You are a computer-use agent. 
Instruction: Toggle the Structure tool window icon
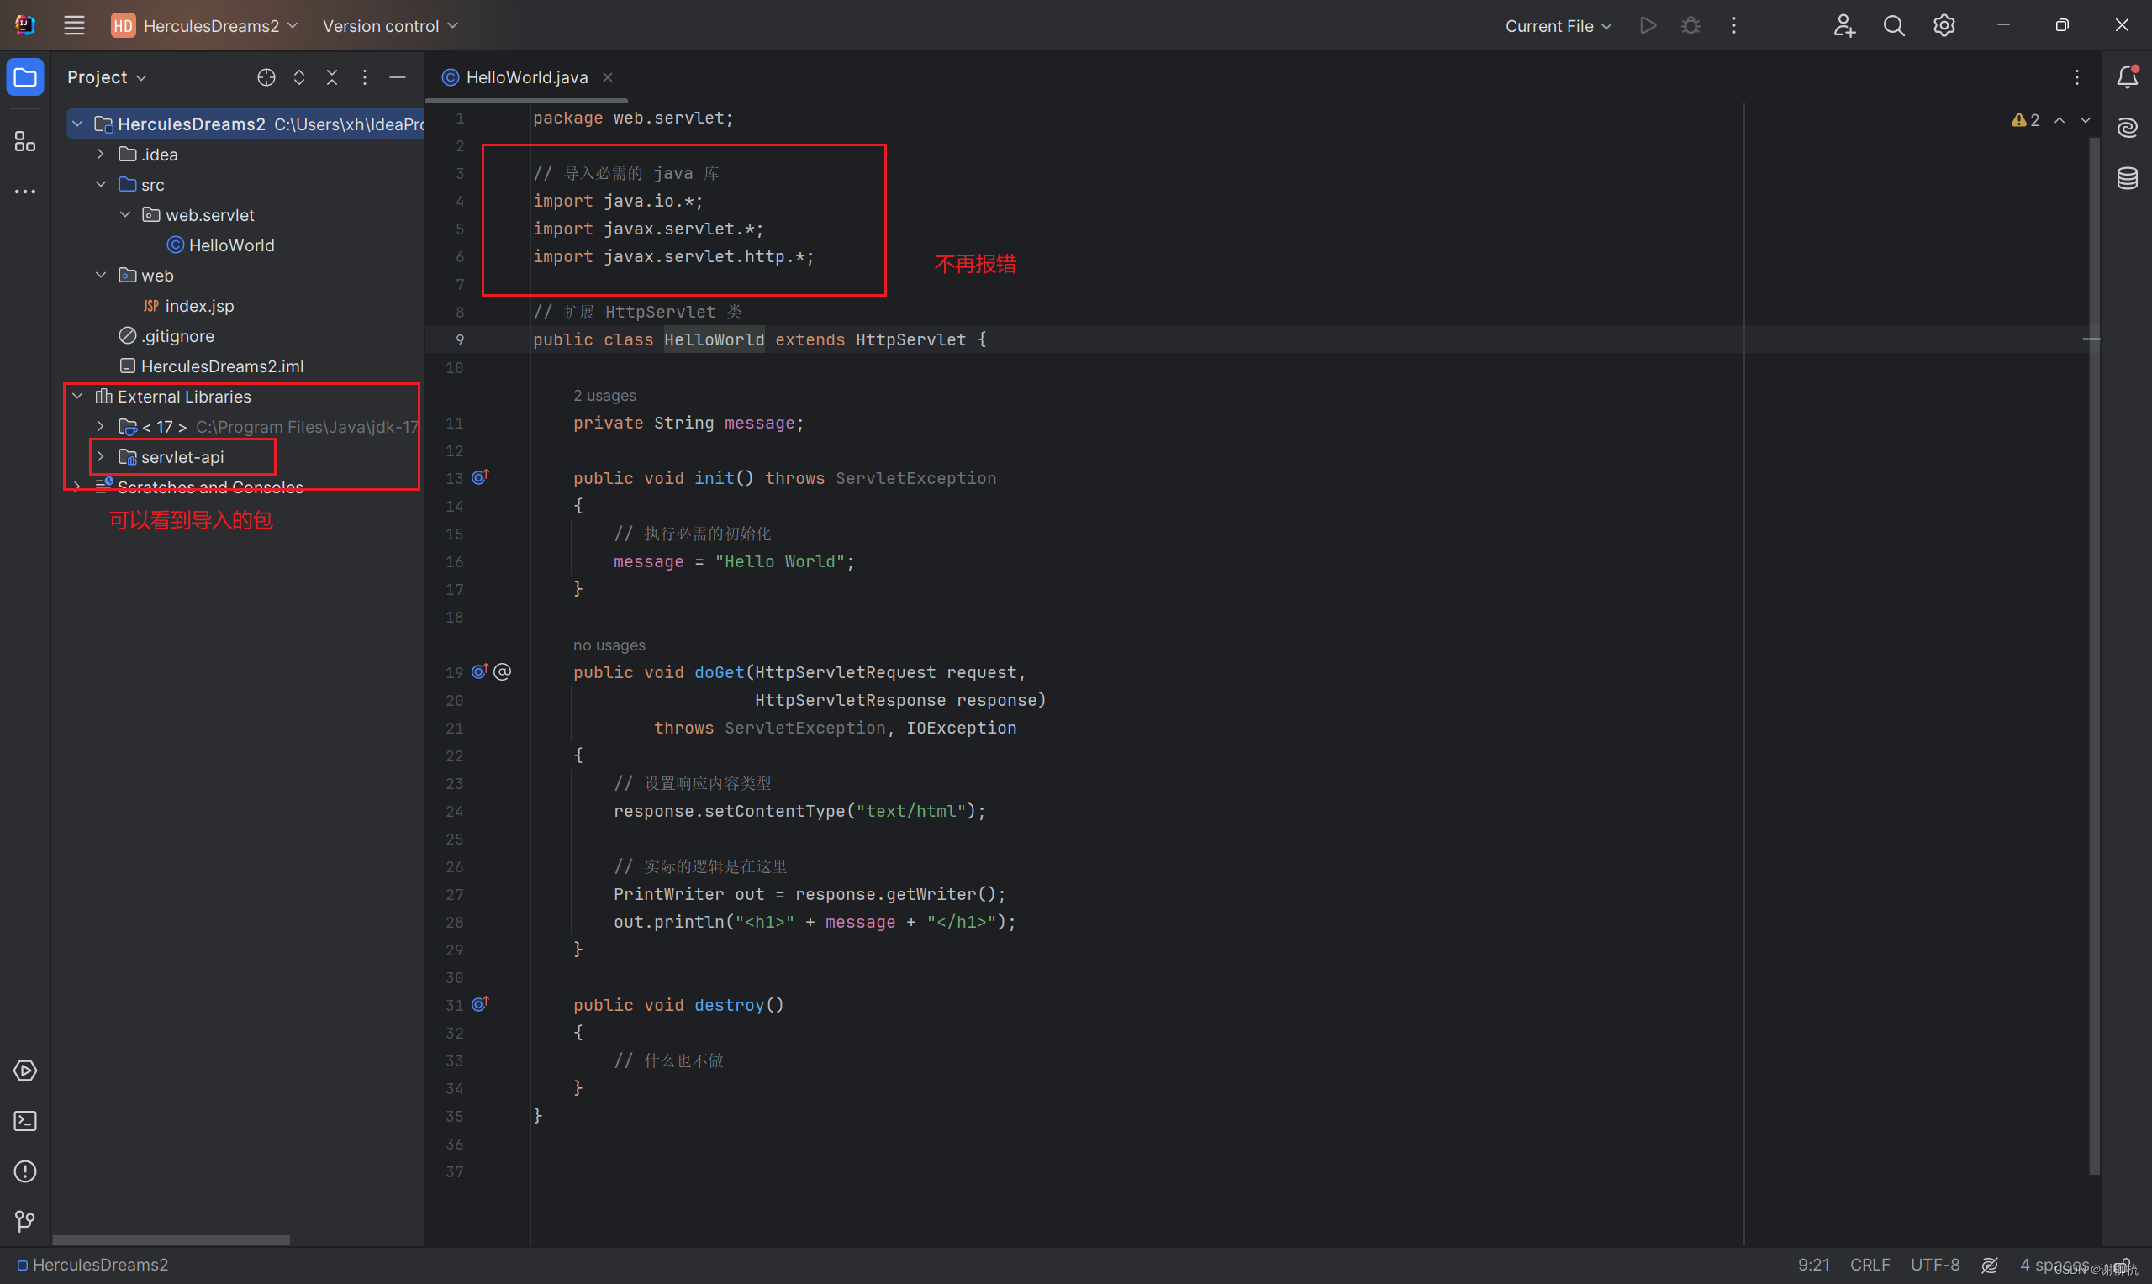[24, 142]
